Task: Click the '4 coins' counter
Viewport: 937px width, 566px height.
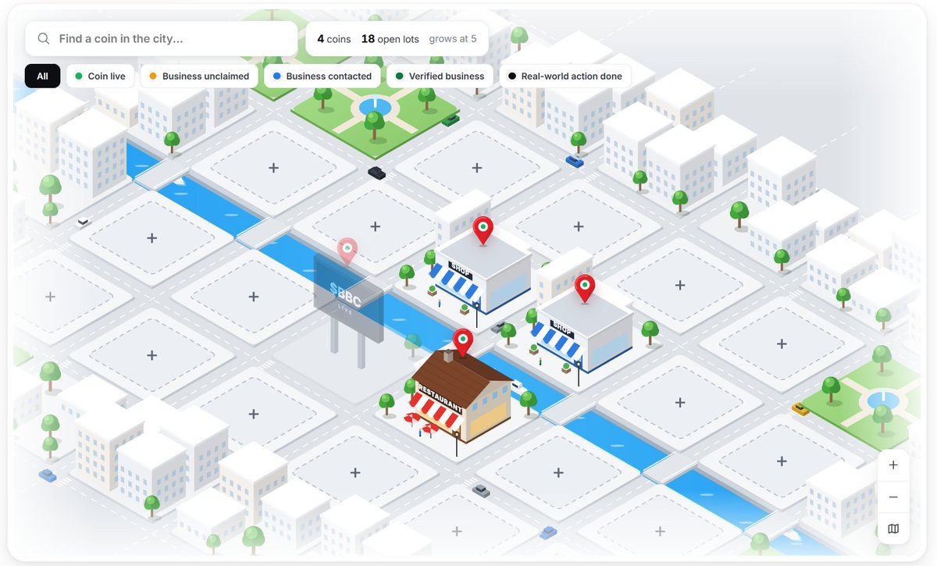Action: [333, 39]
